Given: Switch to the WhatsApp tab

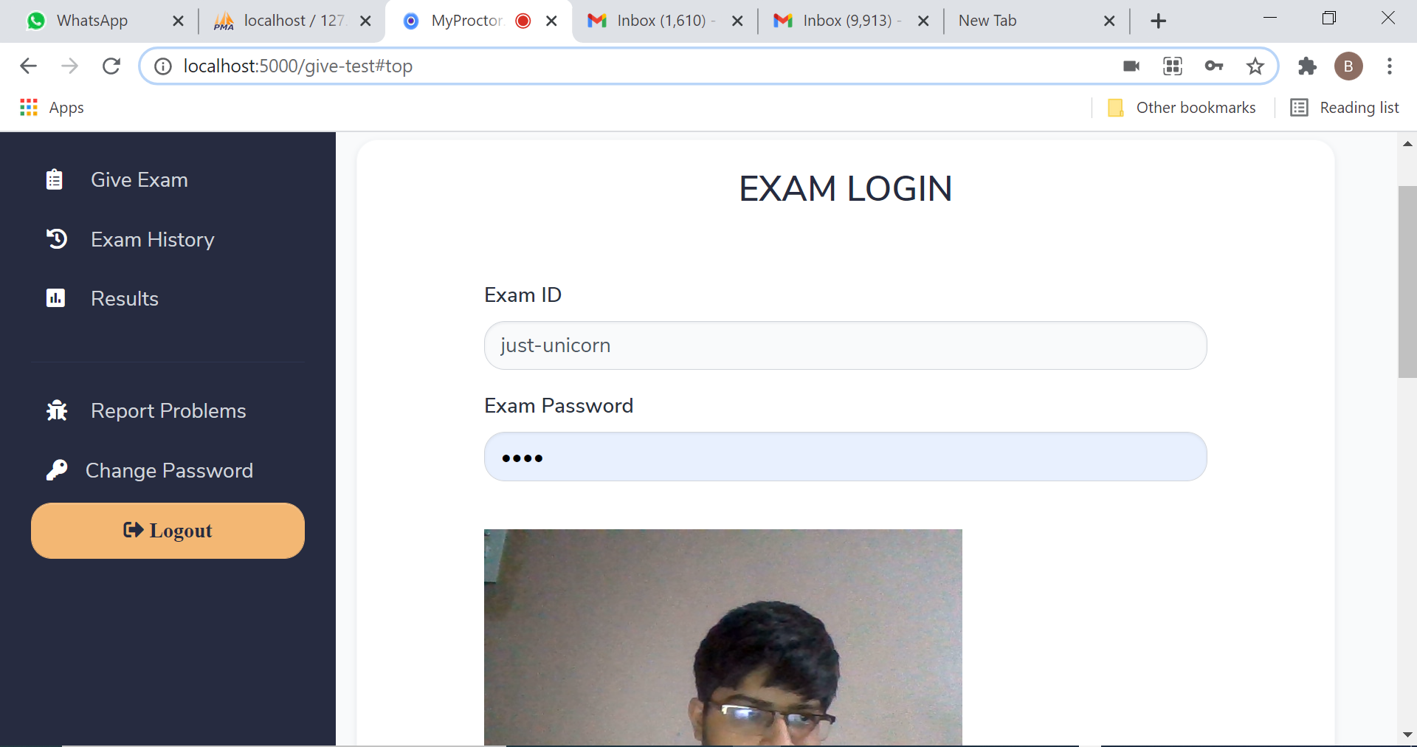Looking at the screenshot, I should click(92, 21).
